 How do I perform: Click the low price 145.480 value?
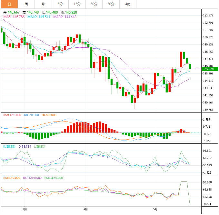coord(52,13)
